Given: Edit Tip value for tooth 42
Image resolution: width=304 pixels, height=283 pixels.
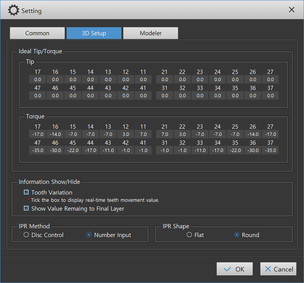Looking at the screenshot, I should pos(126,95).
